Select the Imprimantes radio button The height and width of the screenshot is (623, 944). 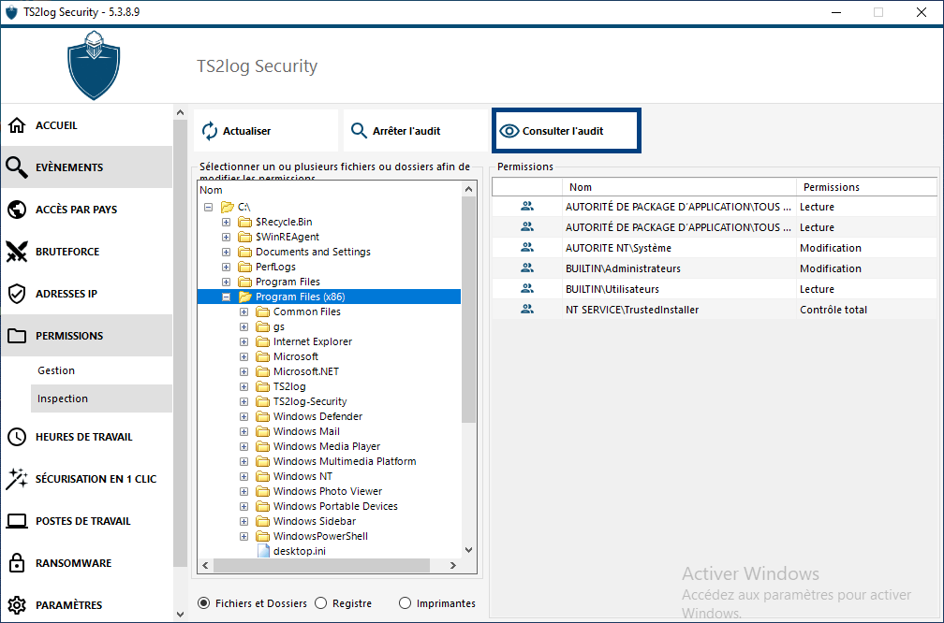pyautogui.click(x=406, y=603)
